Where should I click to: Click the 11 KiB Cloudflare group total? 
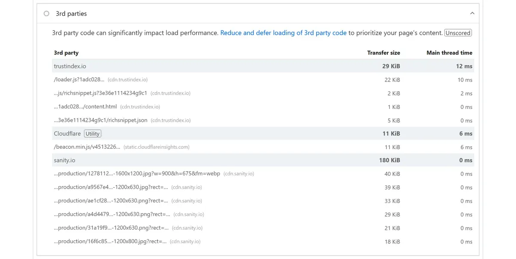[x=391, y=134]
